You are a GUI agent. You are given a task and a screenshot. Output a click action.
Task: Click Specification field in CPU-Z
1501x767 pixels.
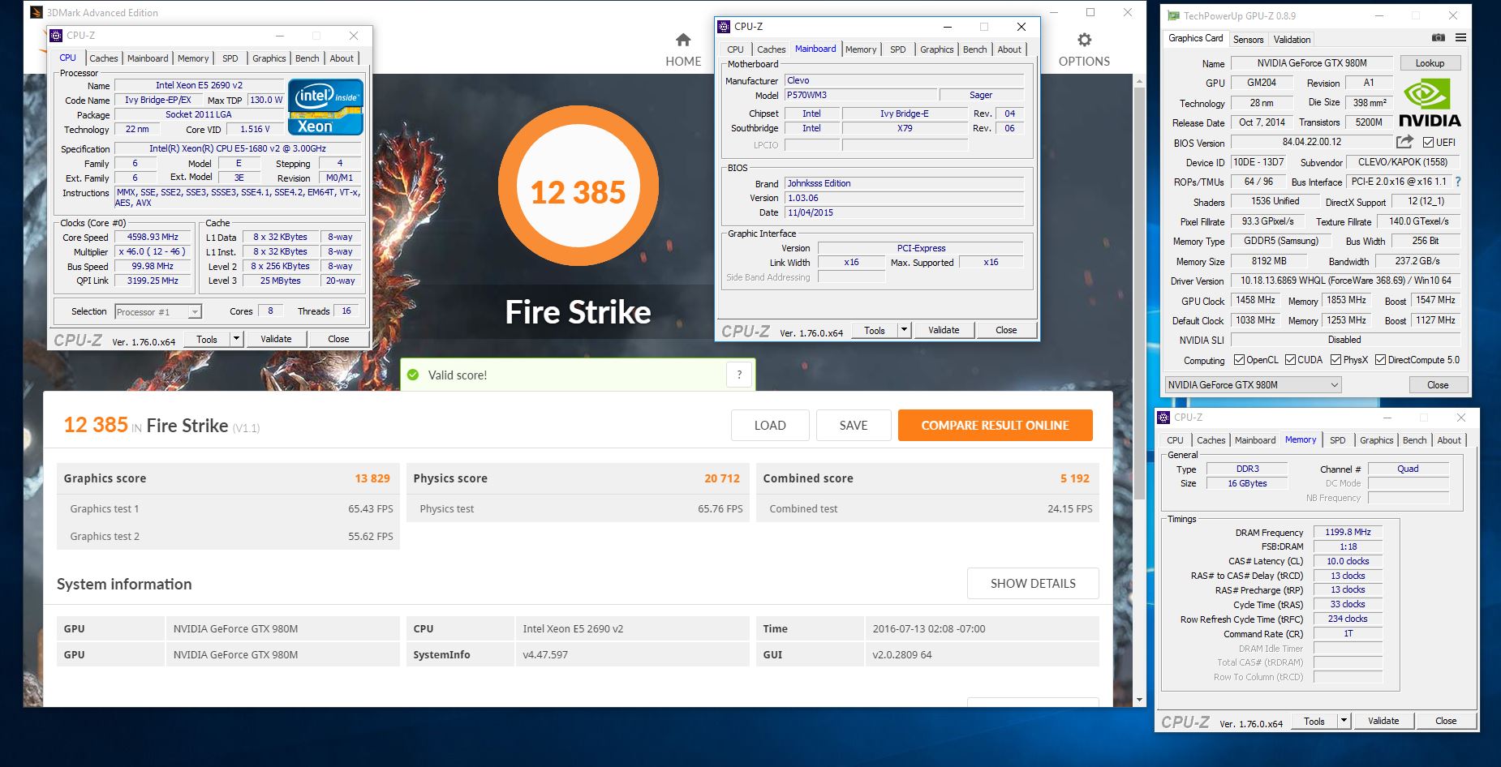(x=238, y=148)
